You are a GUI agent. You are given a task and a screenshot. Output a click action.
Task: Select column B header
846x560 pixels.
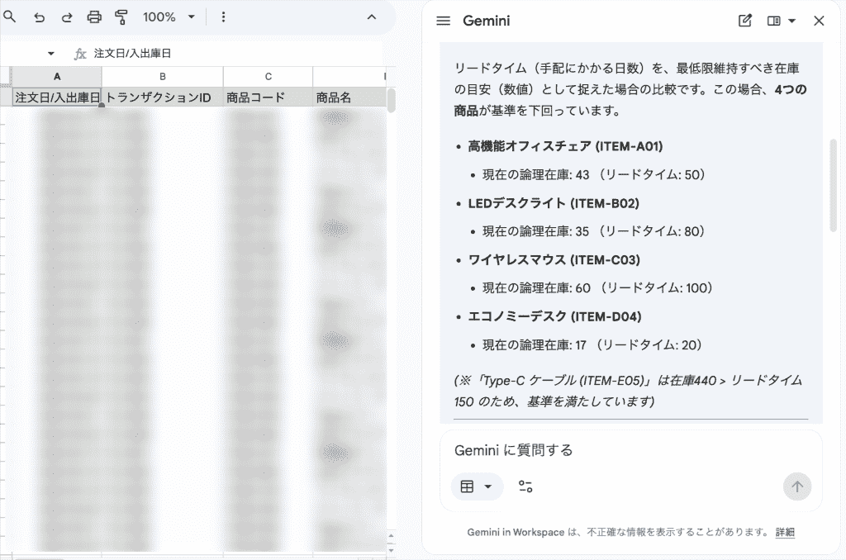tap(163, 77)
